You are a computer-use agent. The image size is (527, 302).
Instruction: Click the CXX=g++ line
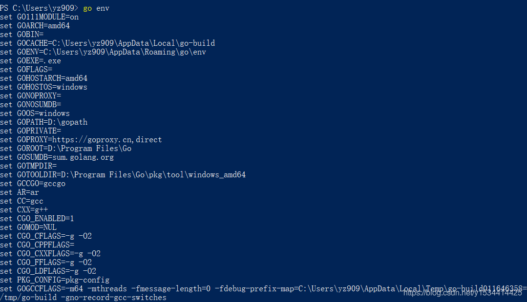click(24, 210)
